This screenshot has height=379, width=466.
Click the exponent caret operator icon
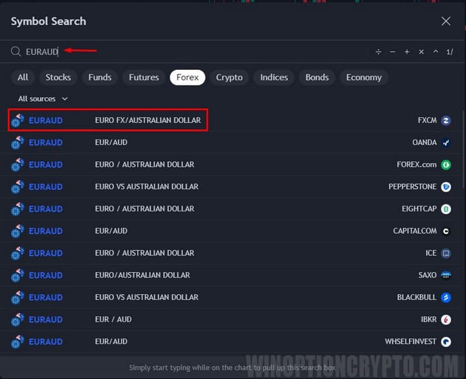point(436,52)
